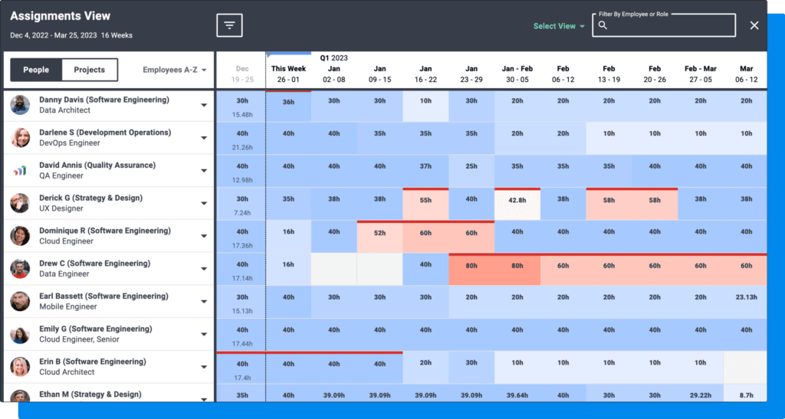Switch to the People tab

coord(36,70)
